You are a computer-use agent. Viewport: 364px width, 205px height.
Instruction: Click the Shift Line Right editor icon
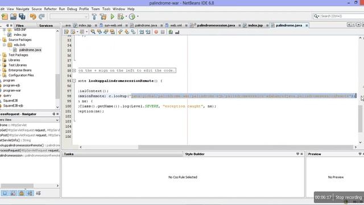tap(148, 32)
